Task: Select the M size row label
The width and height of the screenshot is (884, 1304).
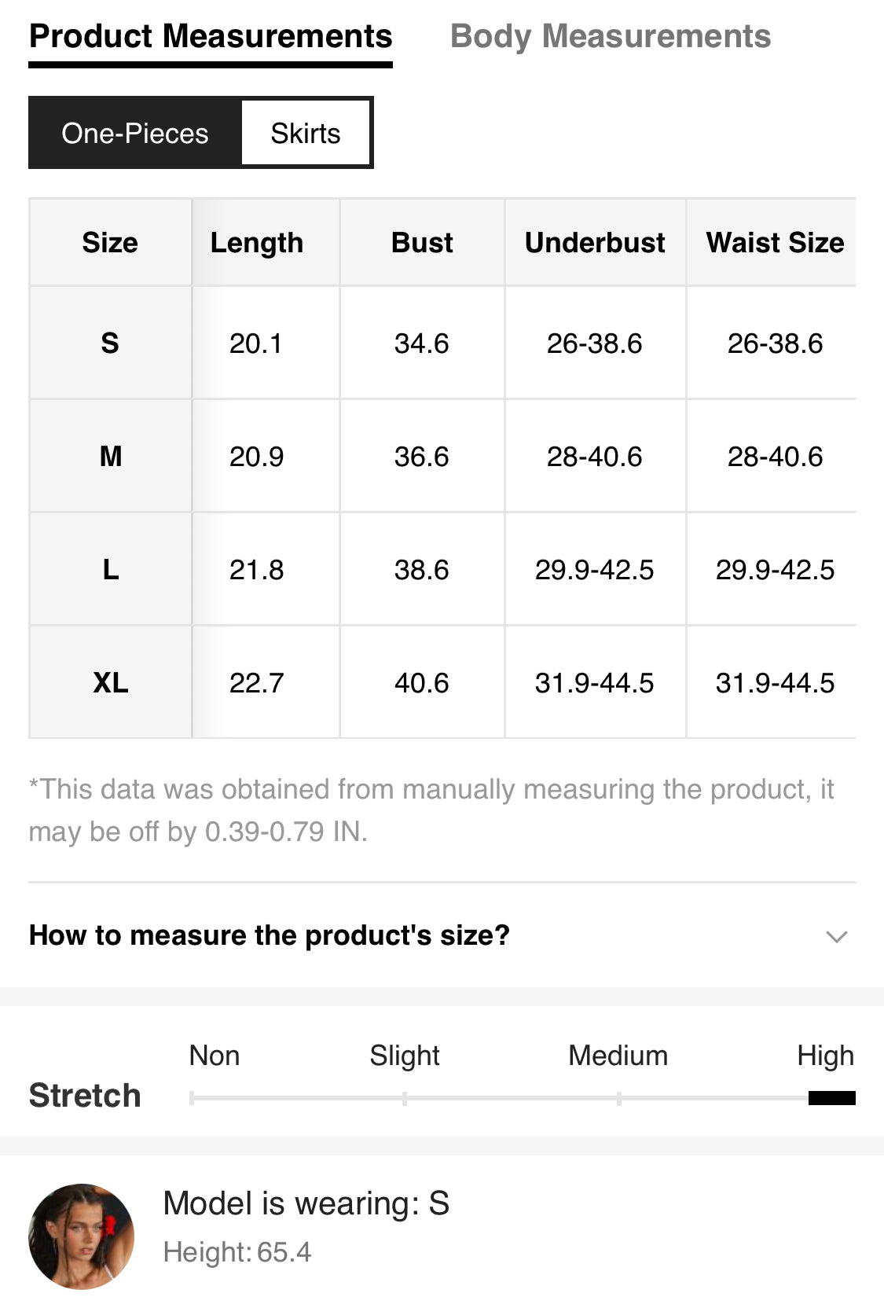Action: [x=110, y=457]
